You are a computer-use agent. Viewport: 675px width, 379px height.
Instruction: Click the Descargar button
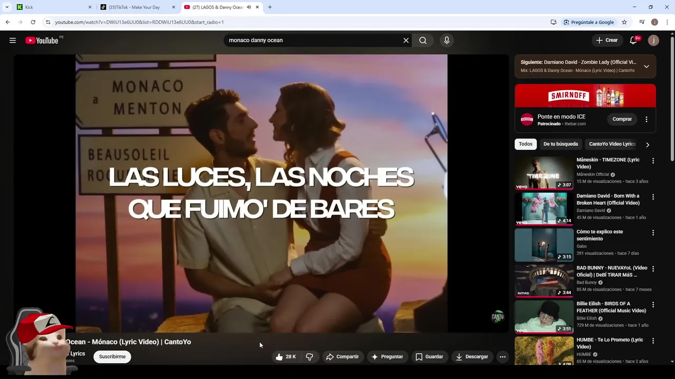pos(472,357)
